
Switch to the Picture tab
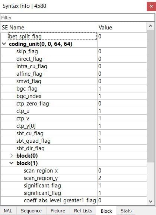click(58, 211)
